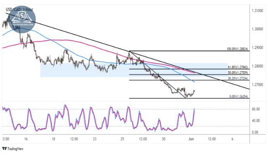
Task: Click the 40.00 stochastic axis label
Action: [256, 121]
